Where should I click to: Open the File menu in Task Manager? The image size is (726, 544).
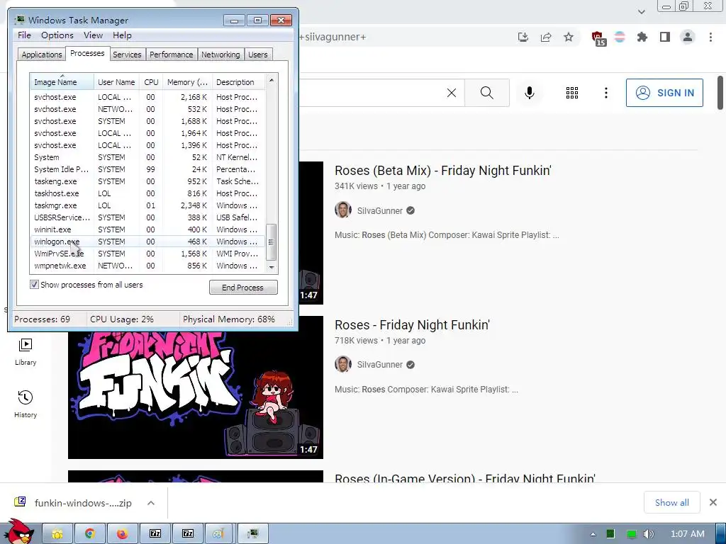[24, 35]
